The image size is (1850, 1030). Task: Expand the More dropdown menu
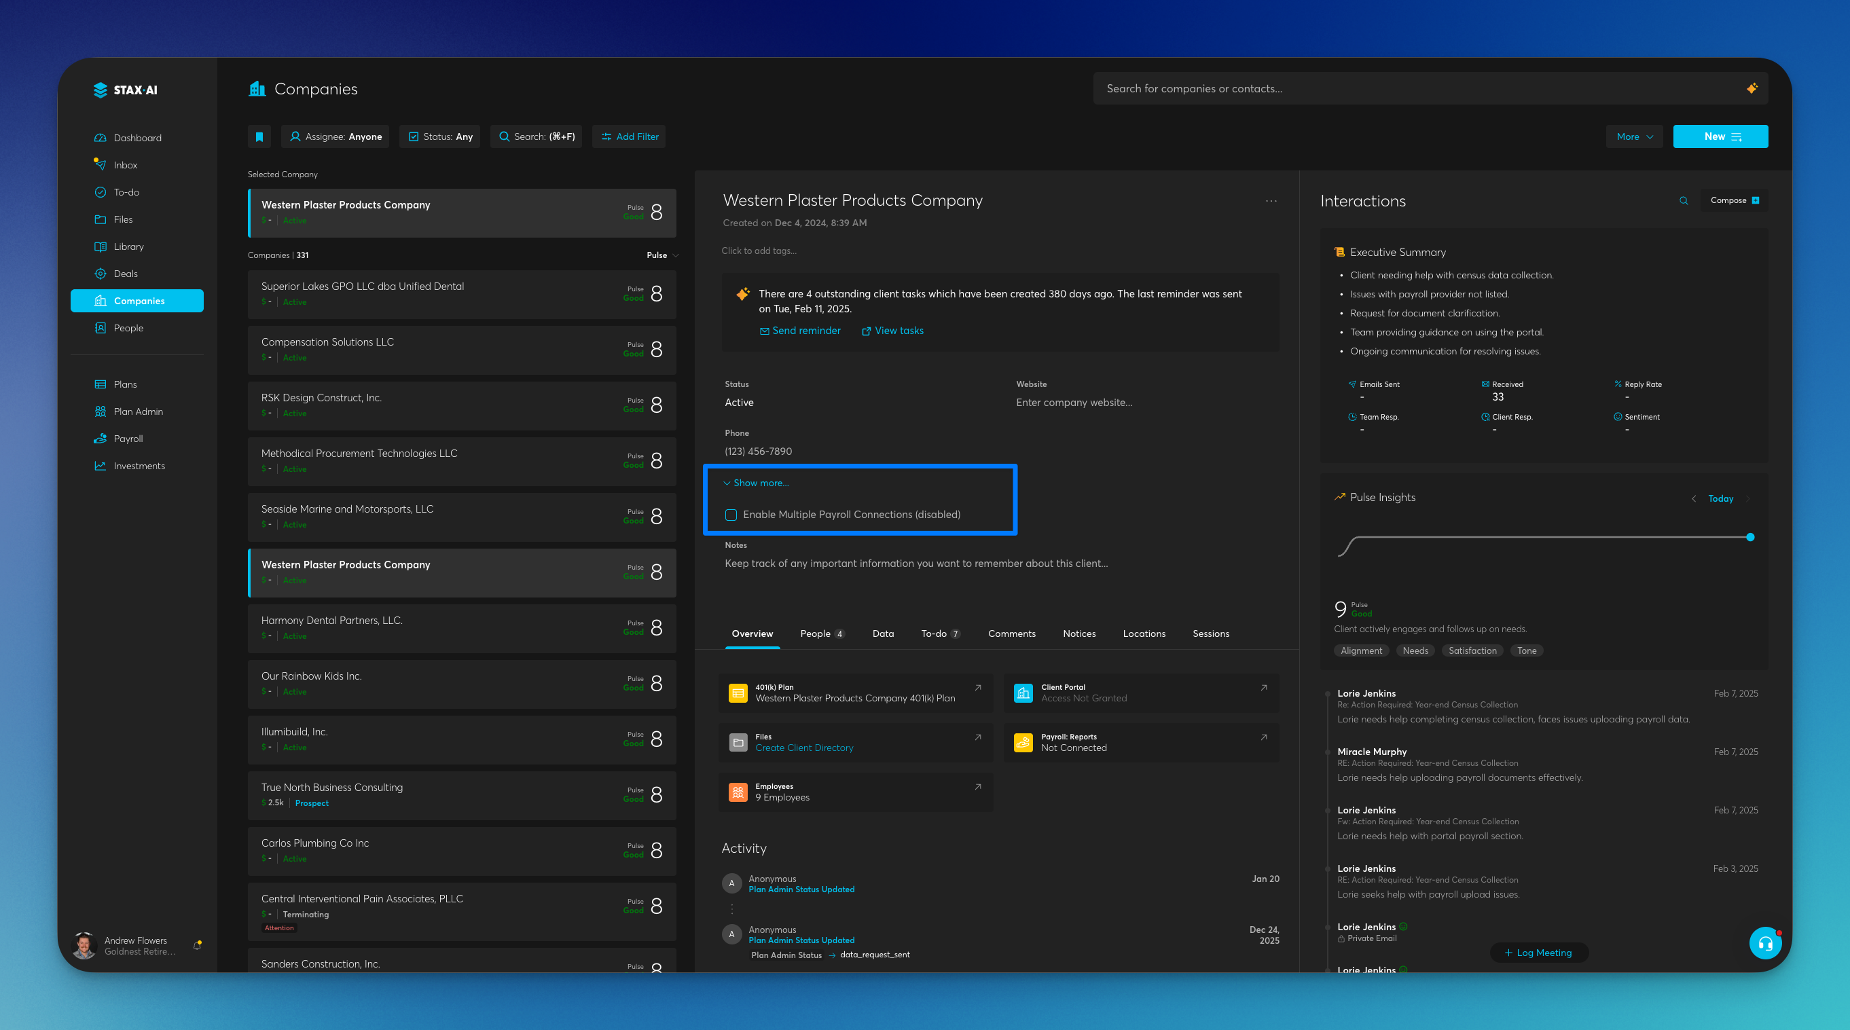[1634, 136]
